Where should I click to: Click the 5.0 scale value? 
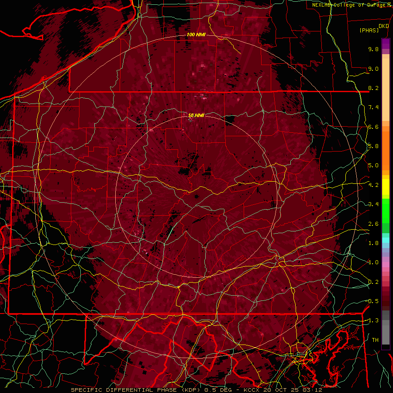tap(373, 165)
